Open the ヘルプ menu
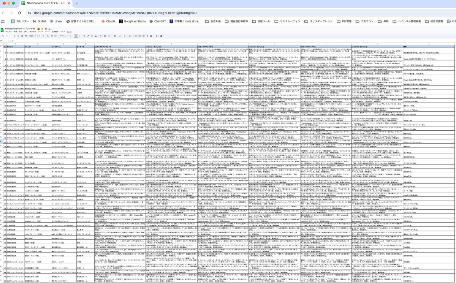 click(x=63, y=32)
